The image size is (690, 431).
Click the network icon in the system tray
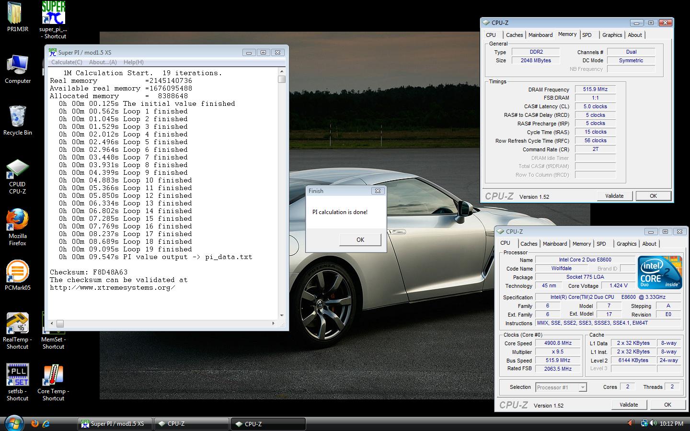[644, 423]
